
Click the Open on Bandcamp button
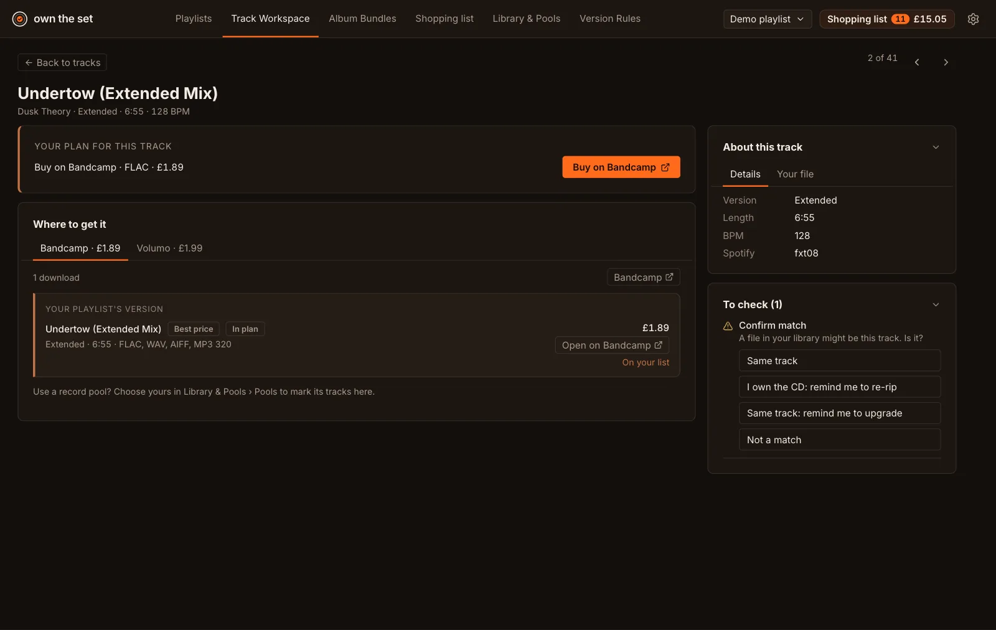coord(612,345)
